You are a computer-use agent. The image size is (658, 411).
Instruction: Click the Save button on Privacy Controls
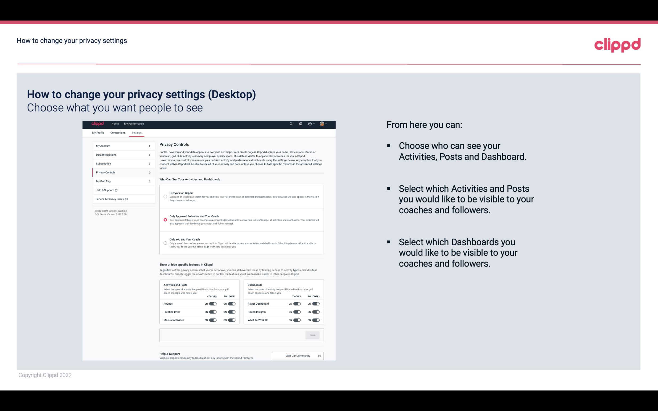click(x=313, y=335)
